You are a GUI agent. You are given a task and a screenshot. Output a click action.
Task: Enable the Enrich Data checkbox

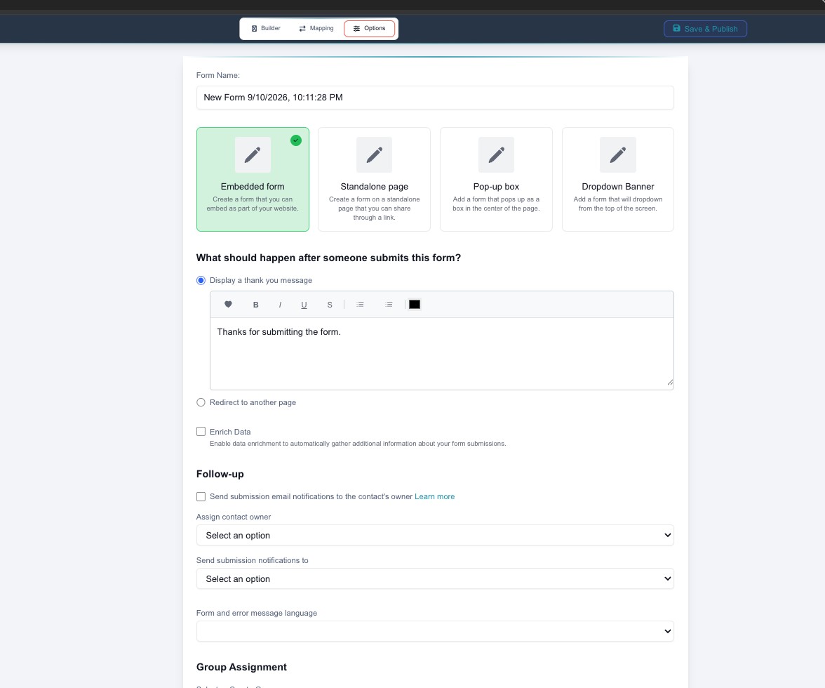pos(201,432)
